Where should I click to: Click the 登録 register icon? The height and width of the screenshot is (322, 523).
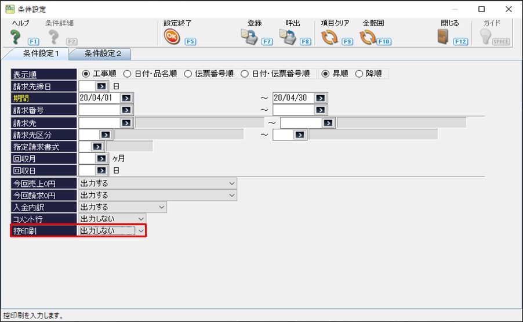(249, 37)
